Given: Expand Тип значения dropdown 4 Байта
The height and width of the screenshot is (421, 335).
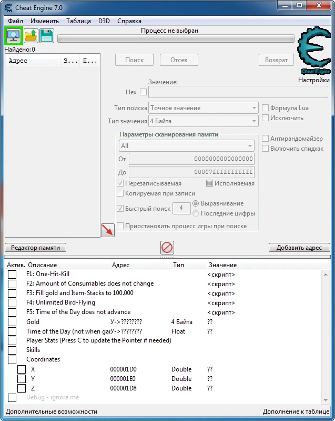Looking at the screenshot, I should pos(203,121).
